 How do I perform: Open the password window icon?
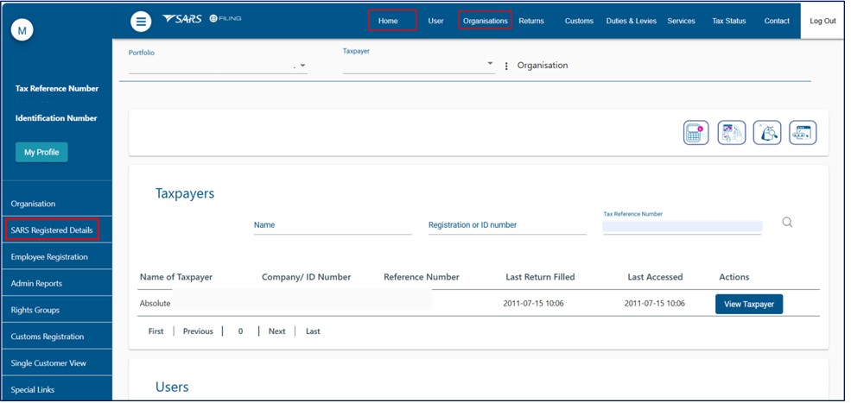coord(803,133)
